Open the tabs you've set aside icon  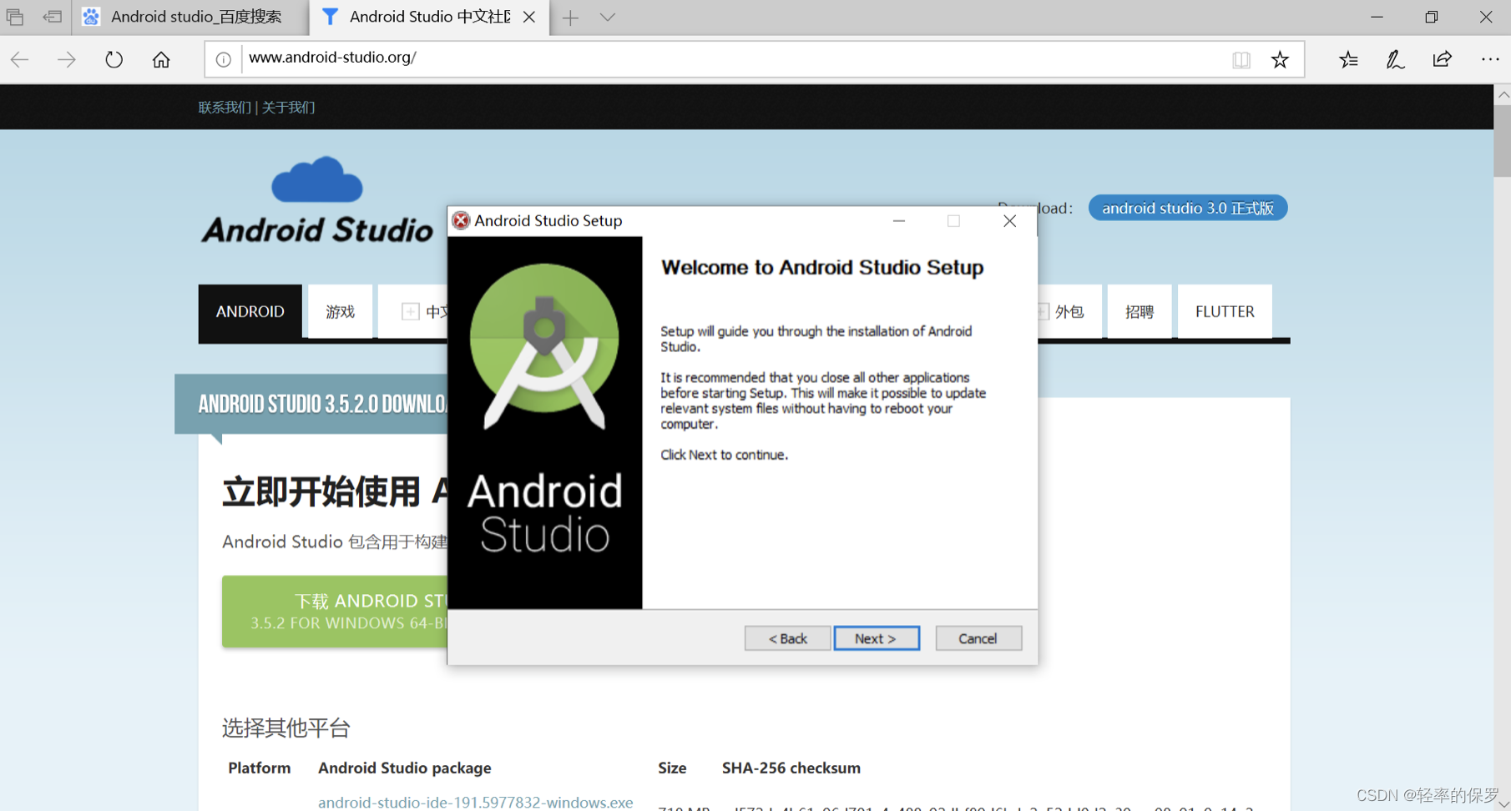click(14, 17)
